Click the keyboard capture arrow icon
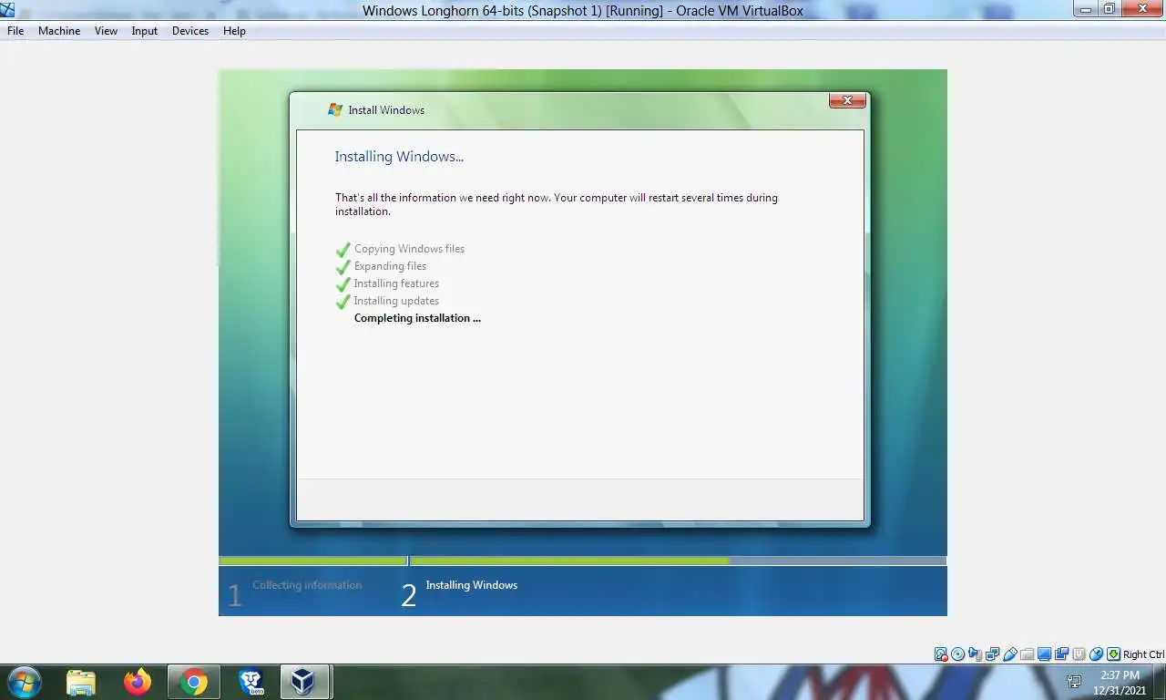Viewport: 1166px width, 700px height. click(x=1113, y=654)
